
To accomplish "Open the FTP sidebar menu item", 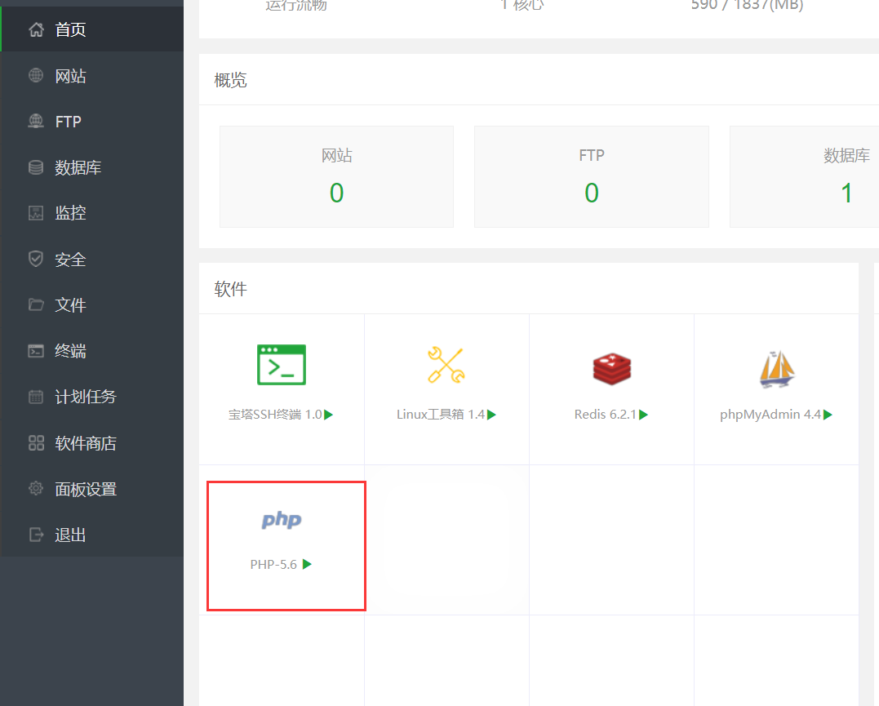I will tap(92, 121).
